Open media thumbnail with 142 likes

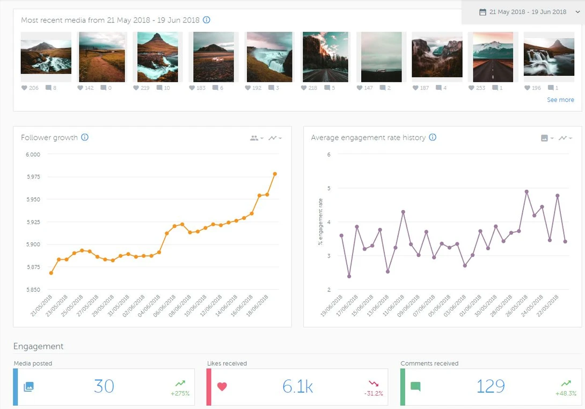[102, 57]
